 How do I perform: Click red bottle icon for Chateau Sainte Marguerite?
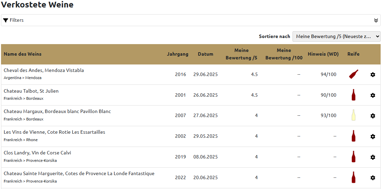point(354,177)
